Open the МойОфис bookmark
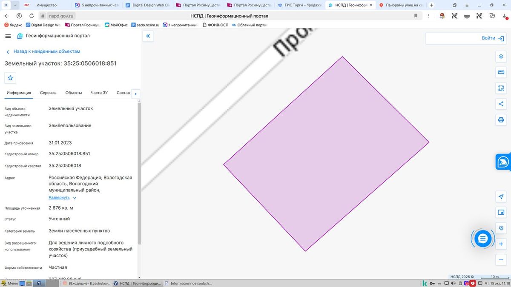511x287 pixels. (x=116, y=25)
